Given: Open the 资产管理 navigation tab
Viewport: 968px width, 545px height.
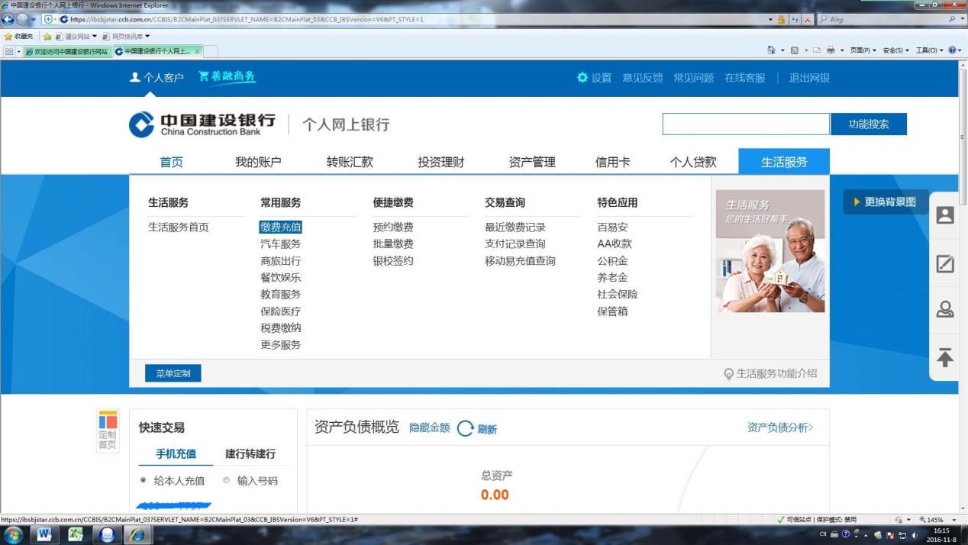Looking at the screenshot, I should pyautogui.click(x=532, y=162).
